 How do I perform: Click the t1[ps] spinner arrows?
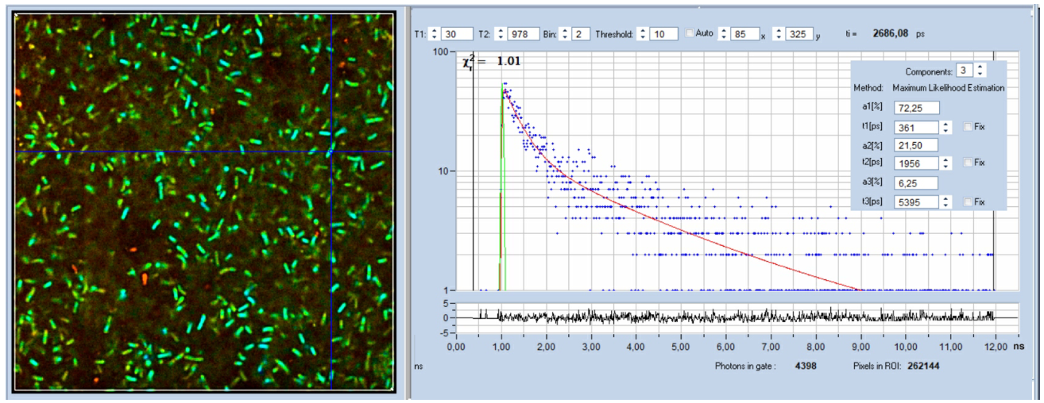(x=945, y=127)
